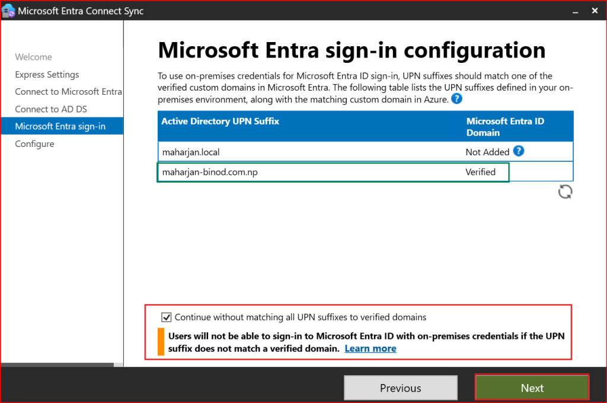Click the Active Directory UPN Suffix header
This screenshot has height=403, width=607.
[221, 121]
